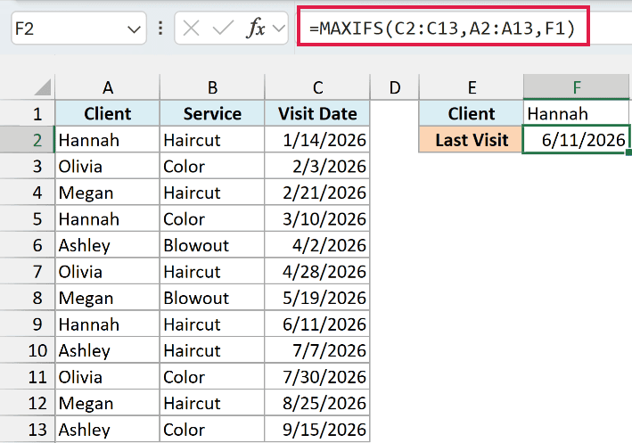
Task: Click the Client label in cell E1
Action: [472, 114]
